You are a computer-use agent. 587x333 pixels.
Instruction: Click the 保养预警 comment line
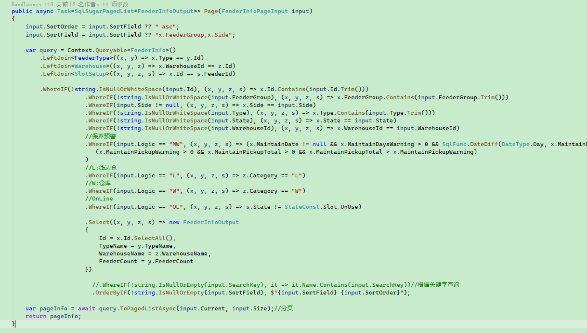tap(101, 136)
